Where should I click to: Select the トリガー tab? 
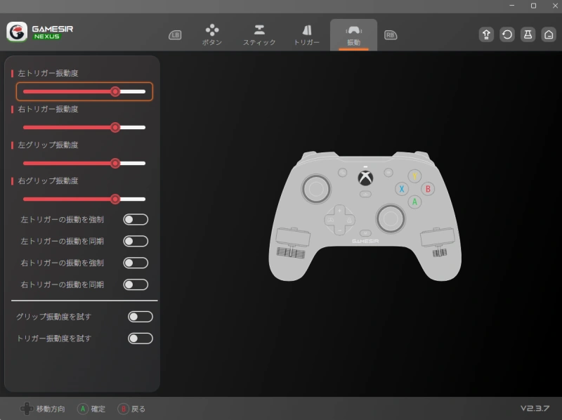pyautogui.click(x=306, y=35)
